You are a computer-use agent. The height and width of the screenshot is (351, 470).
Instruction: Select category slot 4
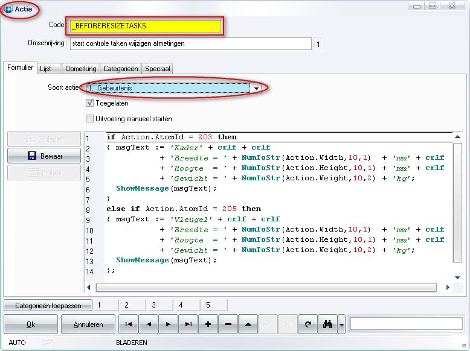tap(187, 305)
